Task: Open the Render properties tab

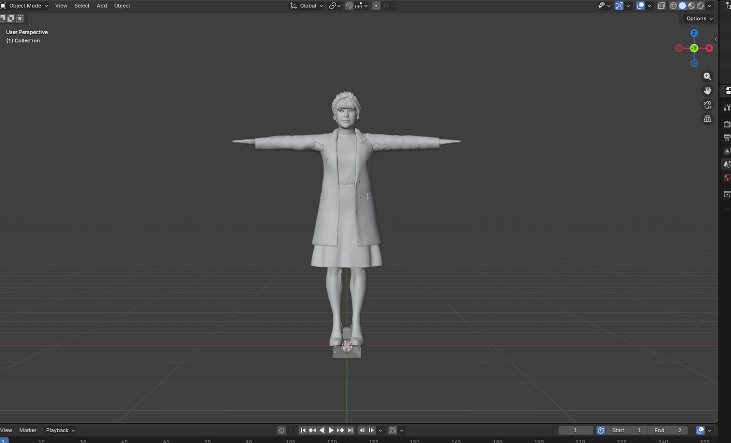Action: [x=727, y=124]
